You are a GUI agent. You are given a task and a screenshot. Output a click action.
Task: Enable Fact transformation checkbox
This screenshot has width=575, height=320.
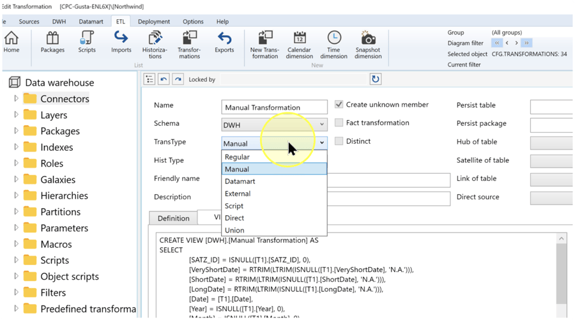point(339,123)
